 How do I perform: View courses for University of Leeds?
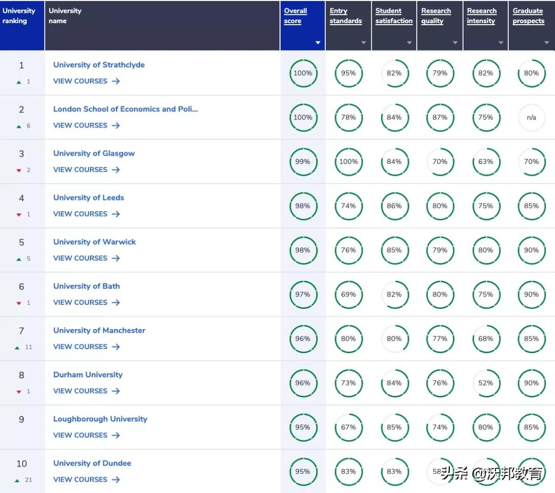(x=86, y=214)
